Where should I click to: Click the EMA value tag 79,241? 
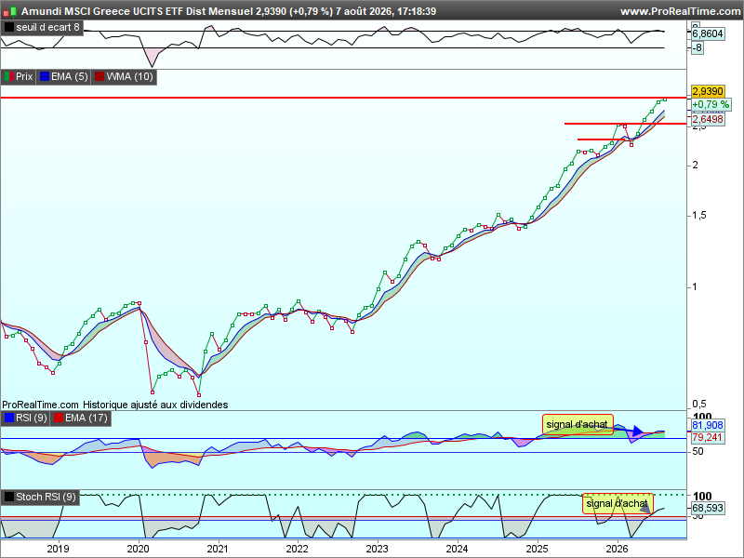(x=708, y=437)
